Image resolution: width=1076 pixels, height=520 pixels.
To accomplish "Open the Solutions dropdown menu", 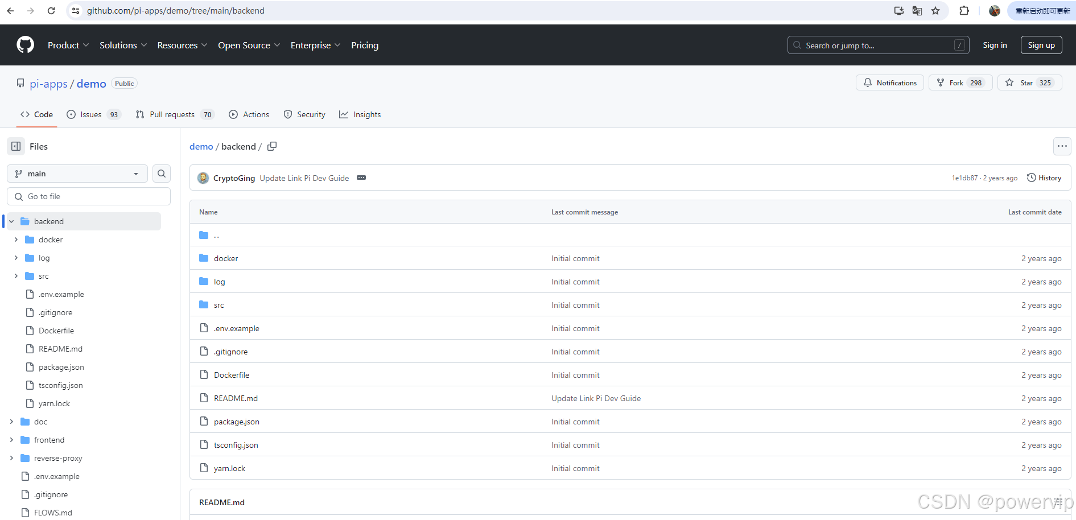I will coord(123,45).
